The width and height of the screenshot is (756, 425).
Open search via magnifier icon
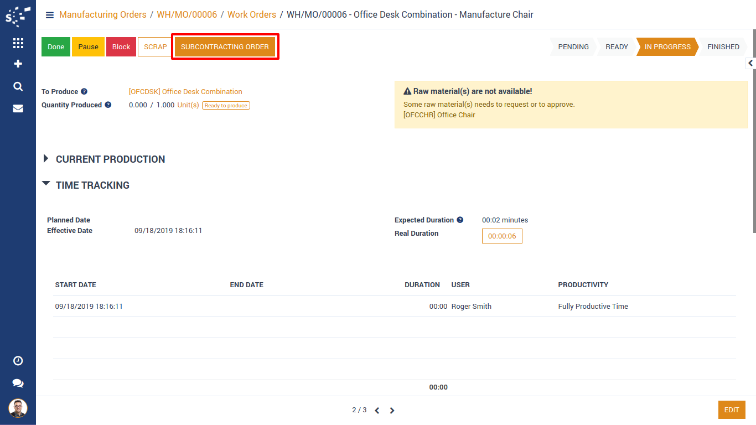(18, 86)
